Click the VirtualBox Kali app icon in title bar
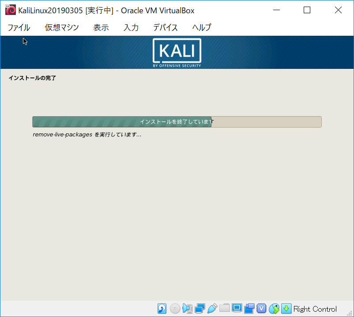Viewport: 354px width, 317px height. click(11, 10)
